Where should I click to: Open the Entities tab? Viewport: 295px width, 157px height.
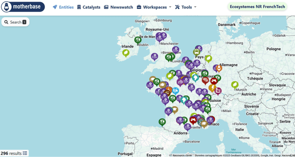(63, 7)
